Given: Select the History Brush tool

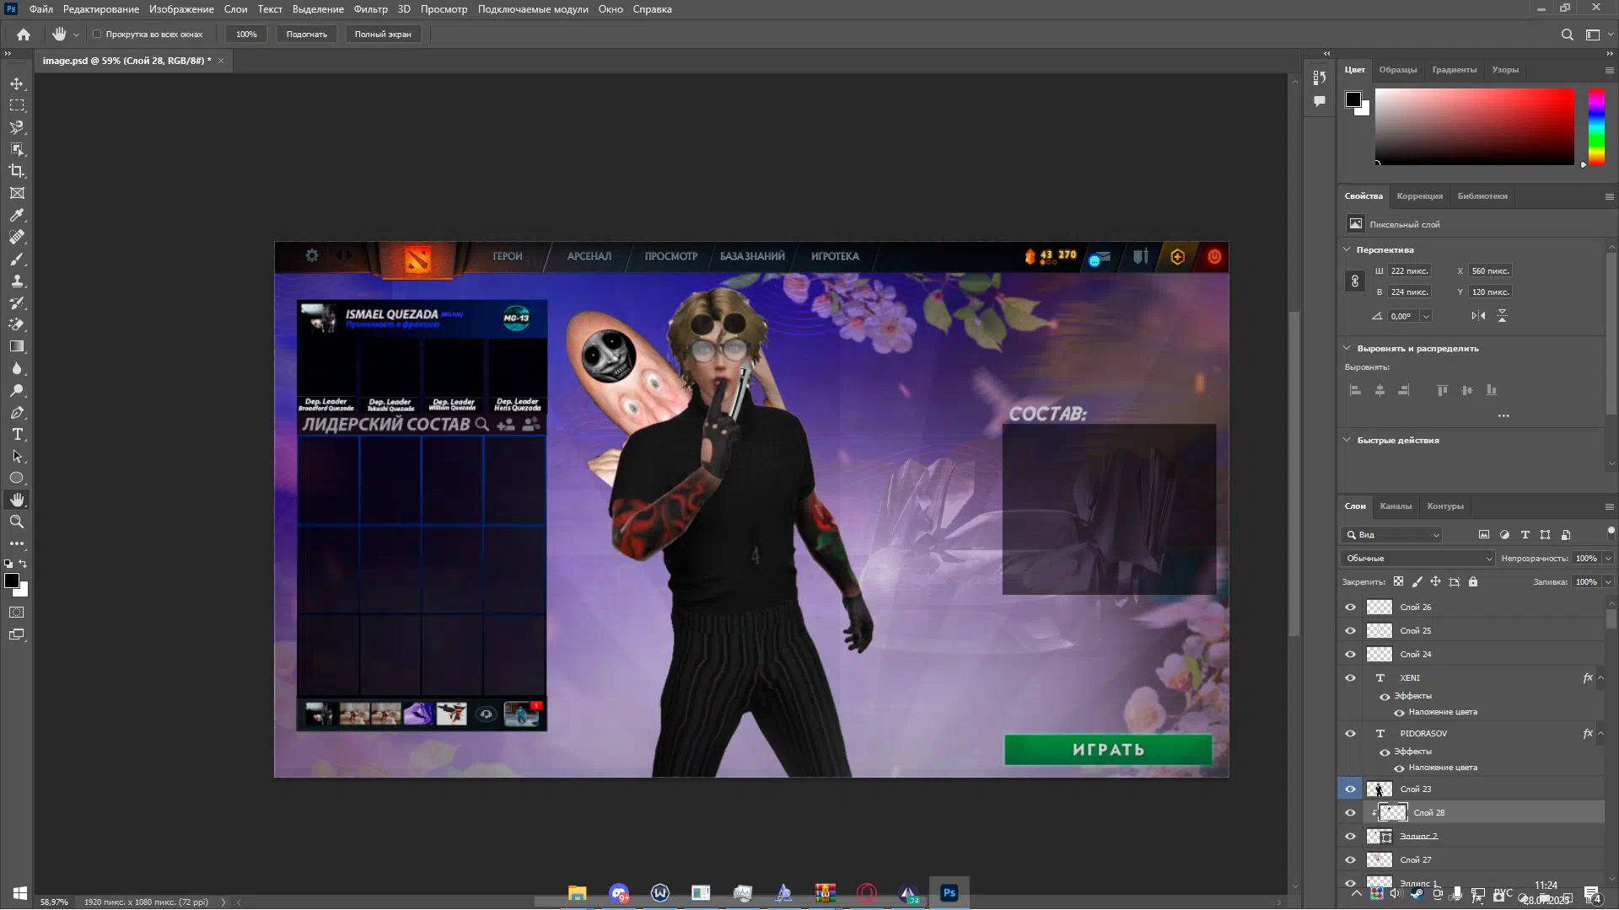Looking at the screenshot, I should pos(17,303).
